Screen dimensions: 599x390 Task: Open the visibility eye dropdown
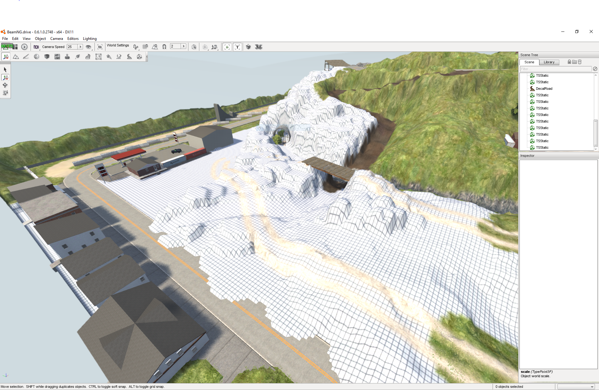[89, 47]
